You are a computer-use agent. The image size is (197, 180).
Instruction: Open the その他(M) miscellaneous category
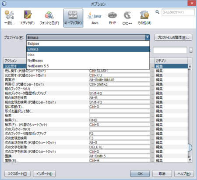click(144, 18)
